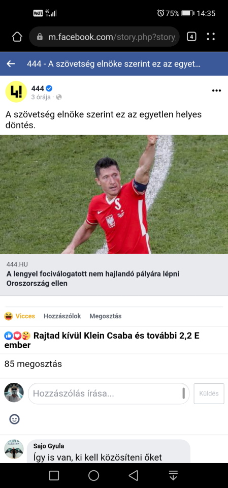View the reactions list with Klein Csaba

pos(114,340)
